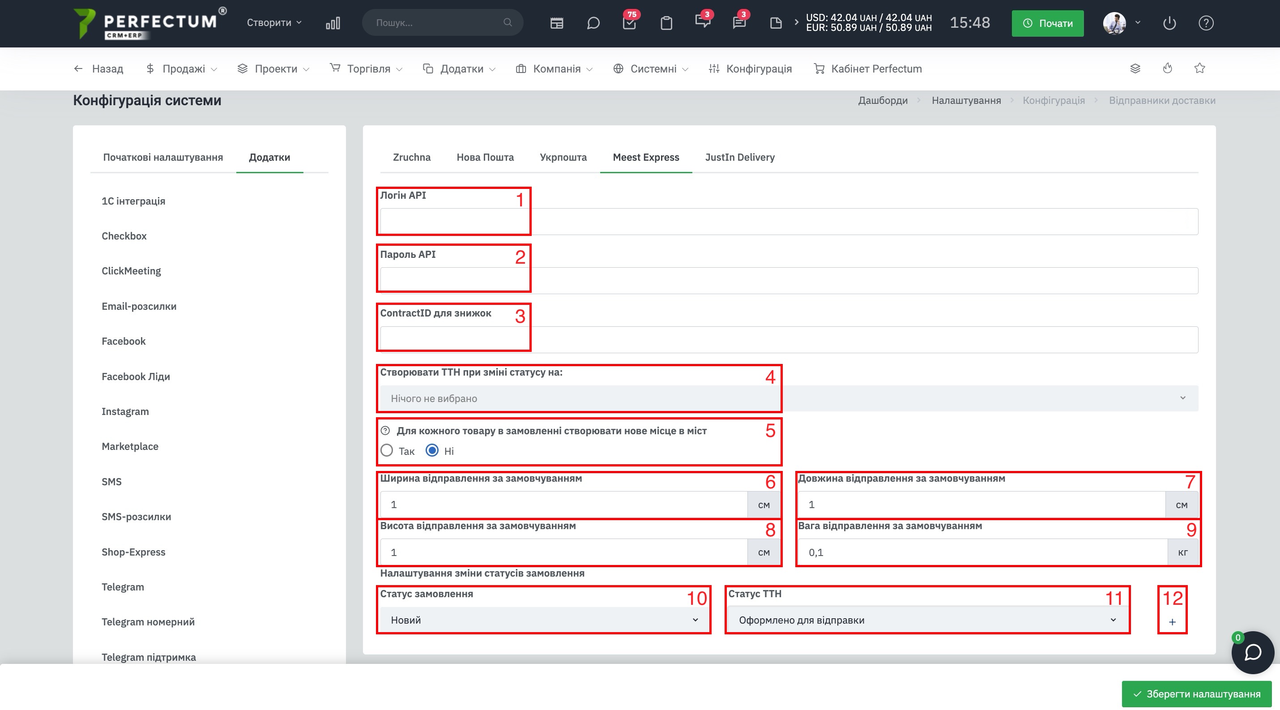
Task: Open the help question mark icon
Action: (x=1206, y=23)
